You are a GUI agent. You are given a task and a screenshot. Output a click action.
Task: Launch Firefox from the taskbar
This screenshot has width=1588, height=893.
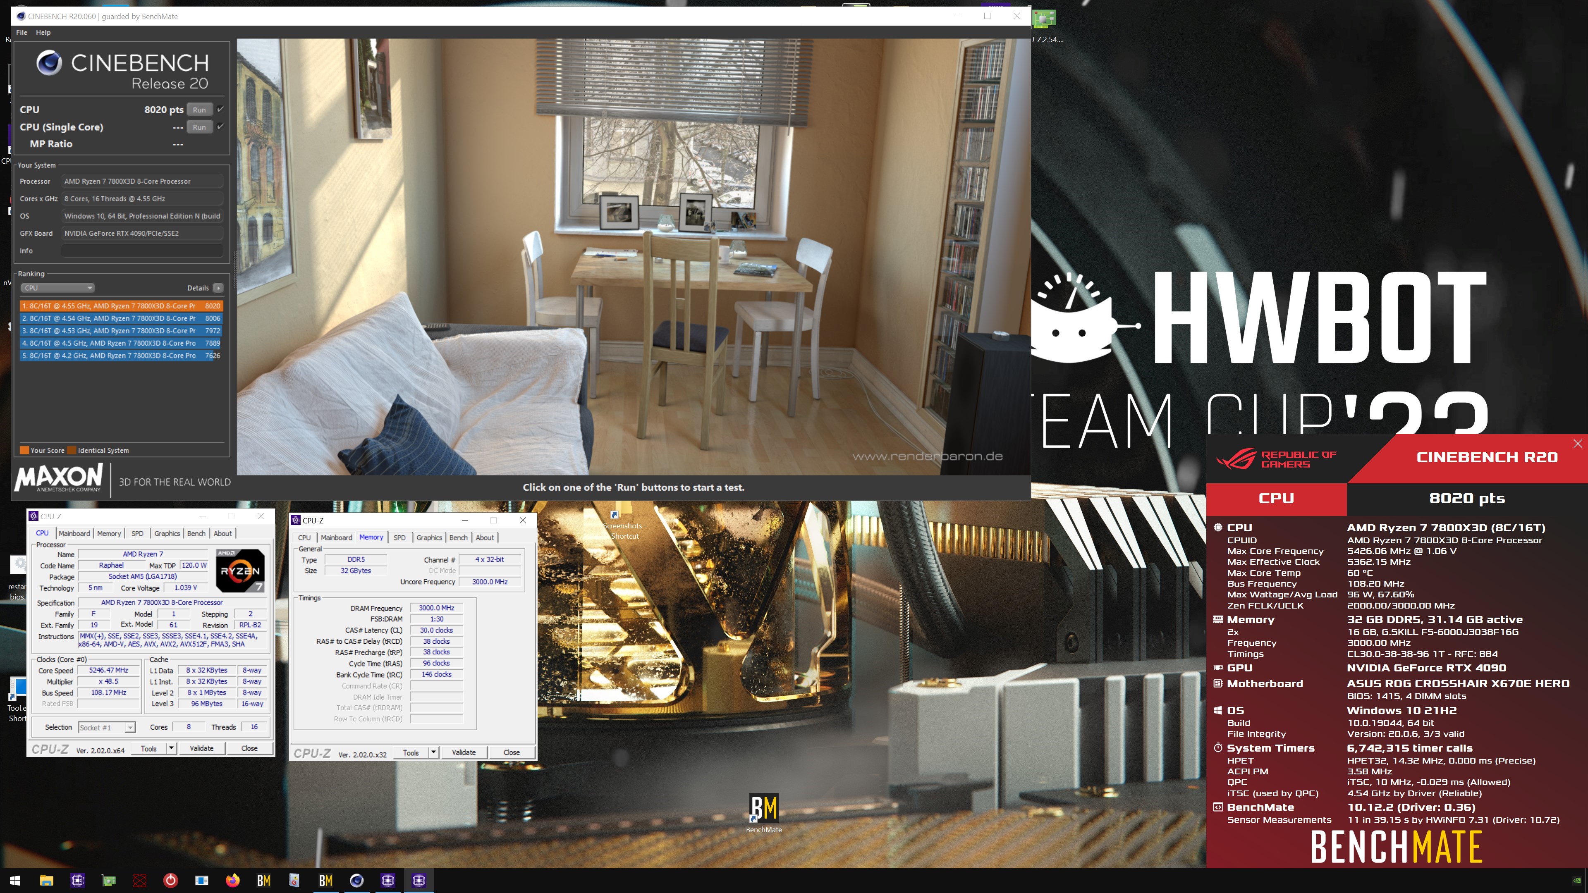233,880
